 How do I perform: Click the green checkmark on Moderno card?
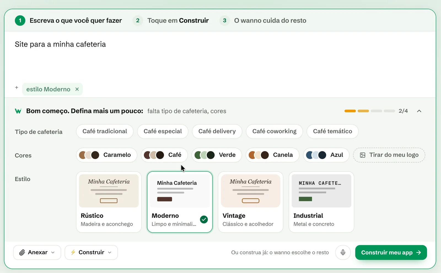(x=204, y=220)
